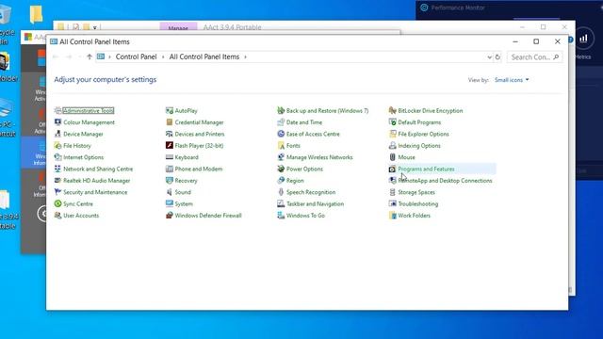Open the Troubleshooting icon
The height and width of the screenshot is (339, 603).
tap(392, 203)
